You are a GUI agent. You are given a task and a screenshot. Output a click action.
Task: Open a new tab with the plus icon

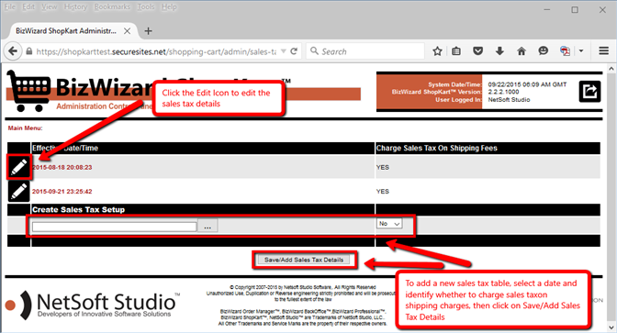148,31
